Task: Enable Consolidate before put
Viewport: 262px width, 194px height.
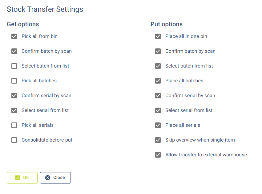Action: pyautogui.click(x=14, y=140)
